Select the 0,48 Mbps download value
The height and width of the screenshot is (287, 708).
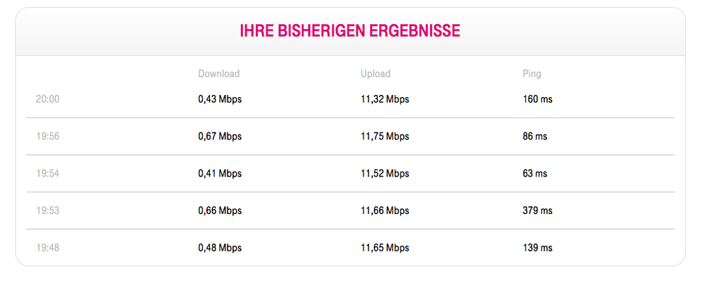220,248
